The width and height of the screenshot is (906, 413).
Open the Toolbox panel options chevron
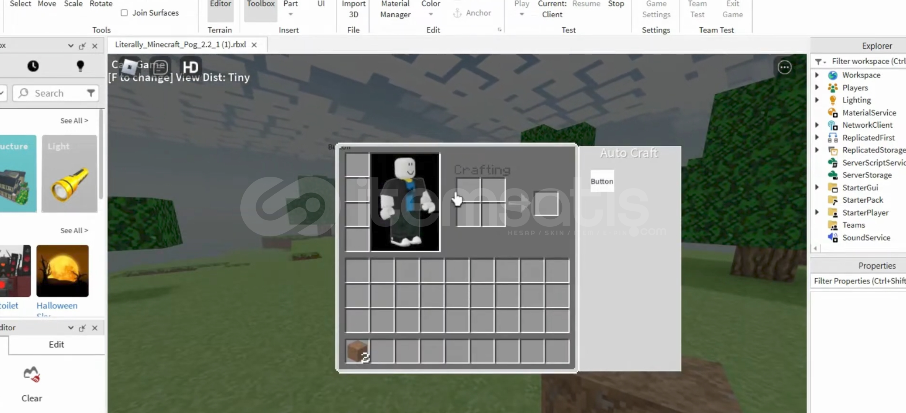tap(71, 46)
